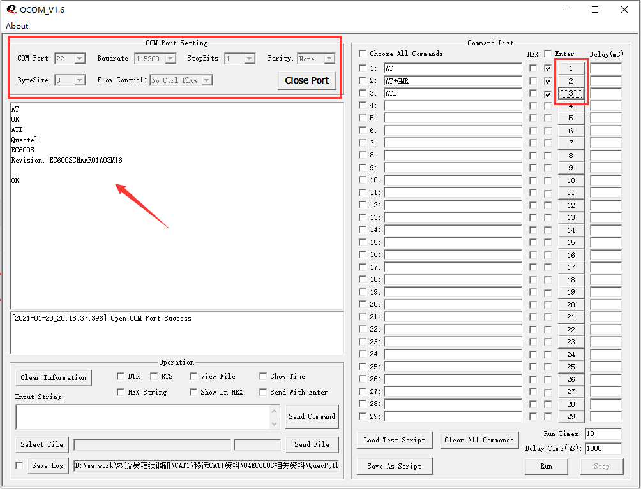Click numbered send button 5

coord(571,119)
